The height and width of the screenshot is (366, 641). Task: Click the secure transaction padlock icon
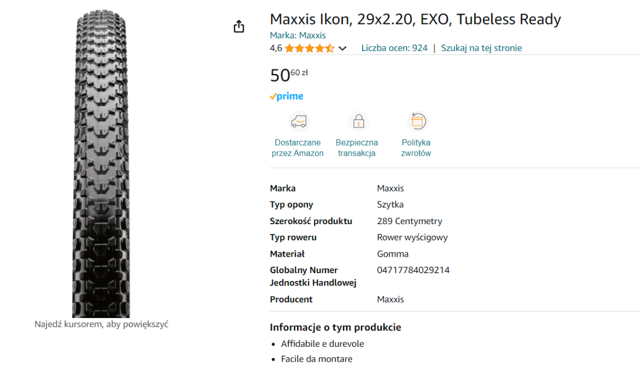coord(358,122)
